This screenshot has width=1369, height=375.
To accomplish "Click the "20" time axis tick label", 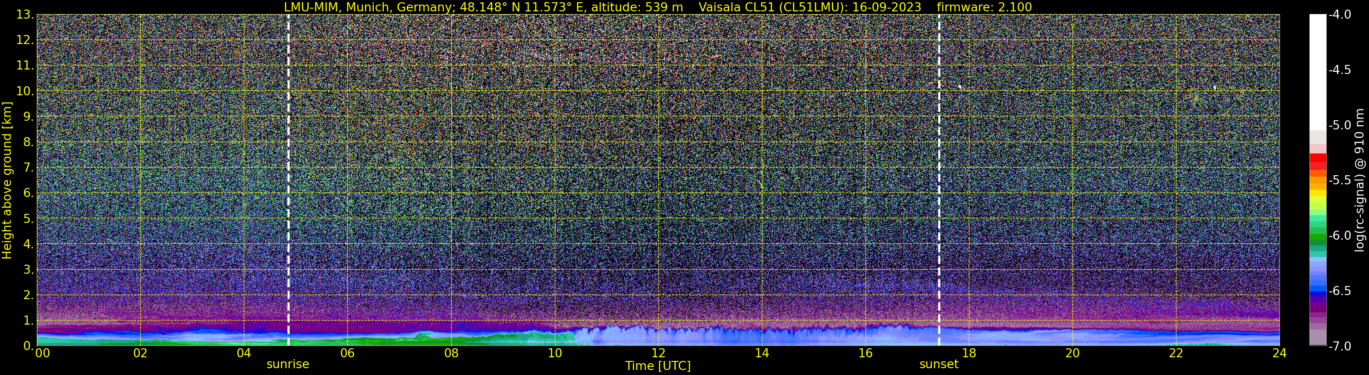I will 1072,354.
